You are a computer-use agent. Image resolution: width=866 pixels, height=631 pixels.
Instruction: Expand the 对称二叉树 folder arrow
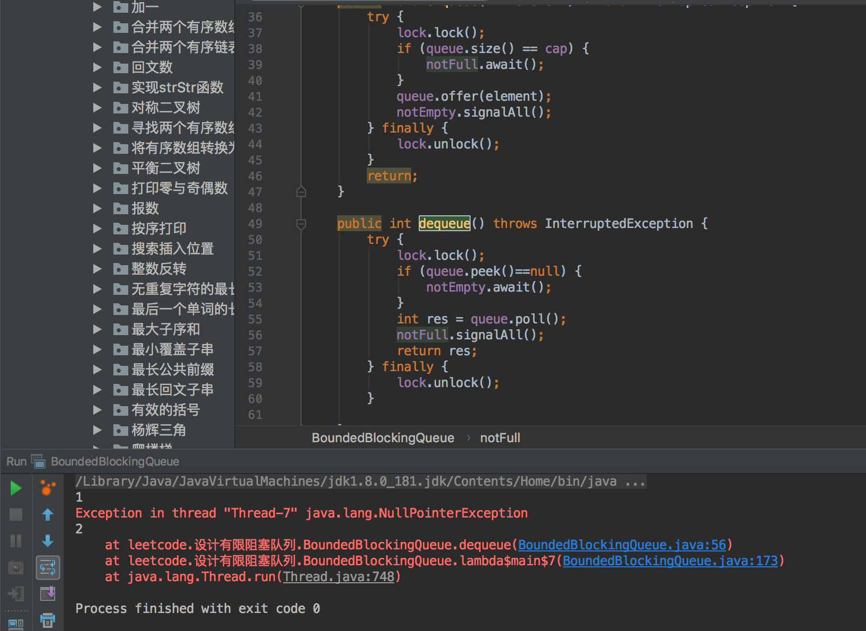pos(98,108)
